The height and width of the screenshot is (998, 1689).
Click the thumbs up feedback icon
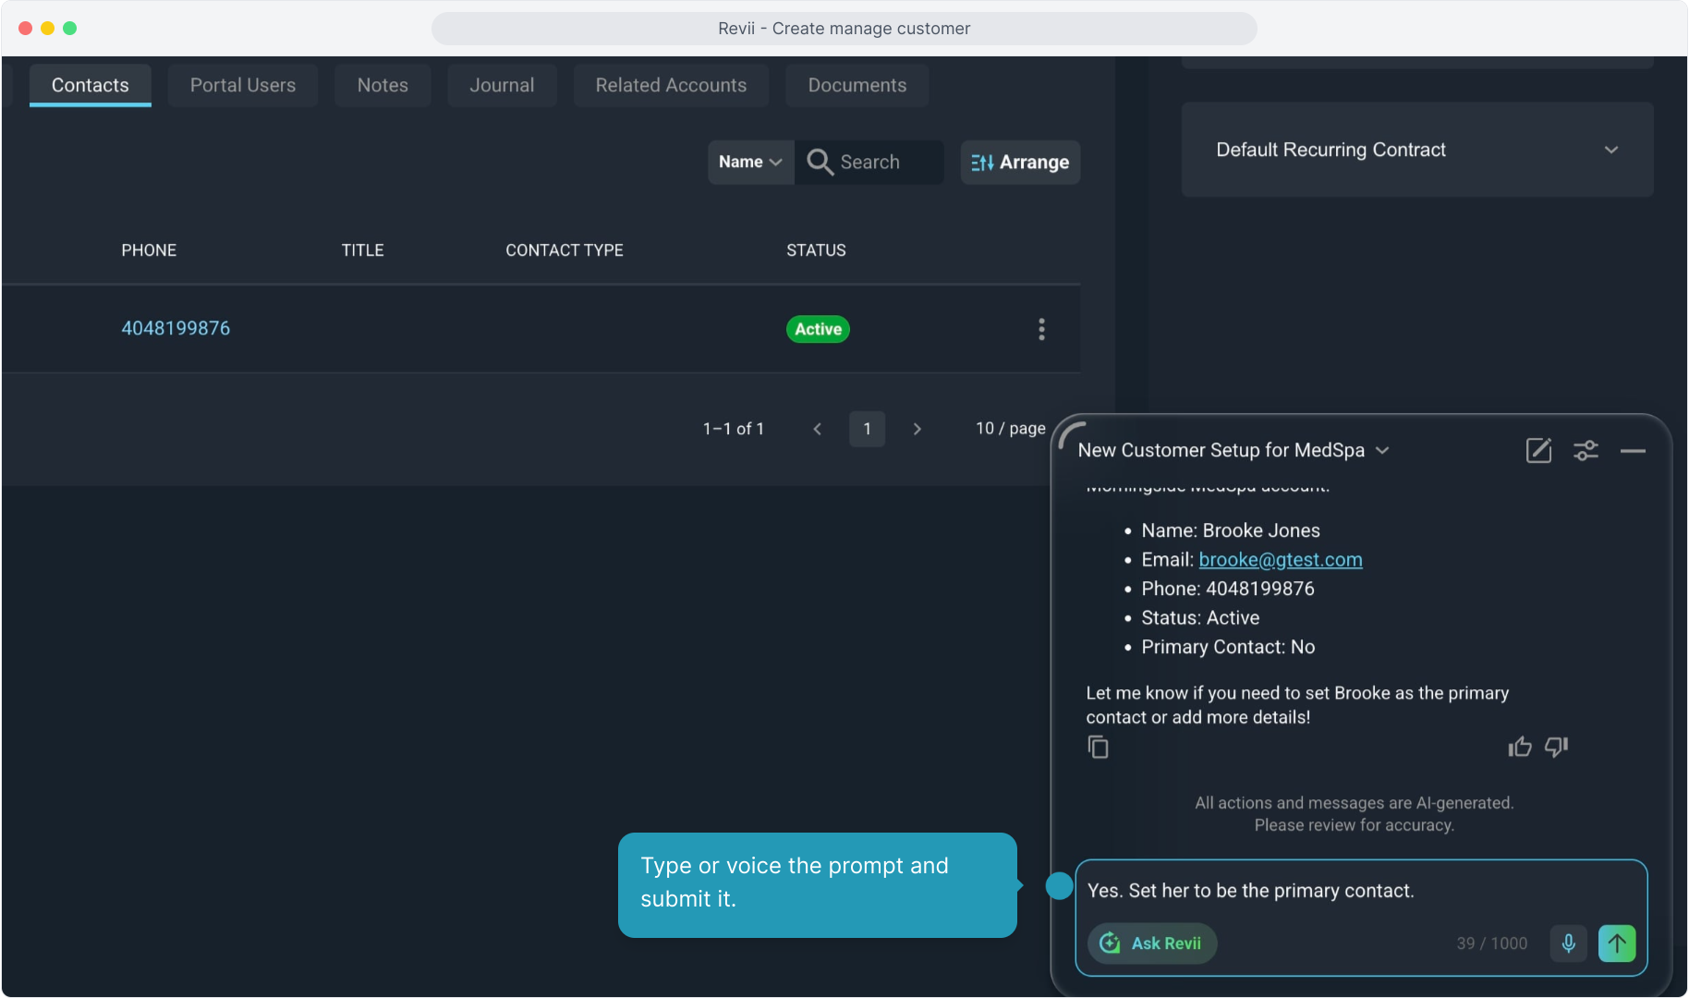point(1519,747)
